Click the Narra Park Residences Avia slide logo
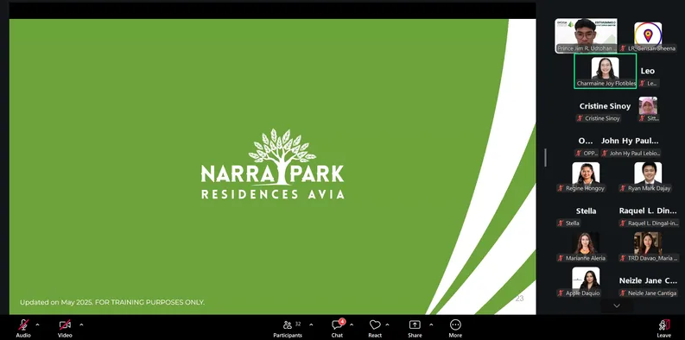 (272, 164)
